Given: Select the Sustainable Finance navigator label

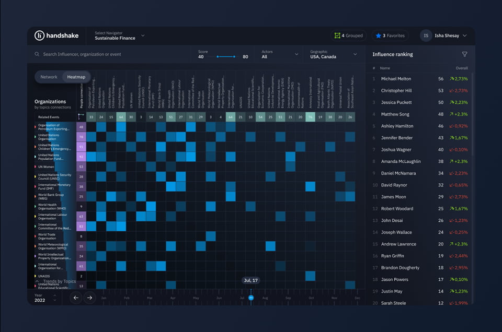Looking at the screenshot, I should [x=115, y=38].
